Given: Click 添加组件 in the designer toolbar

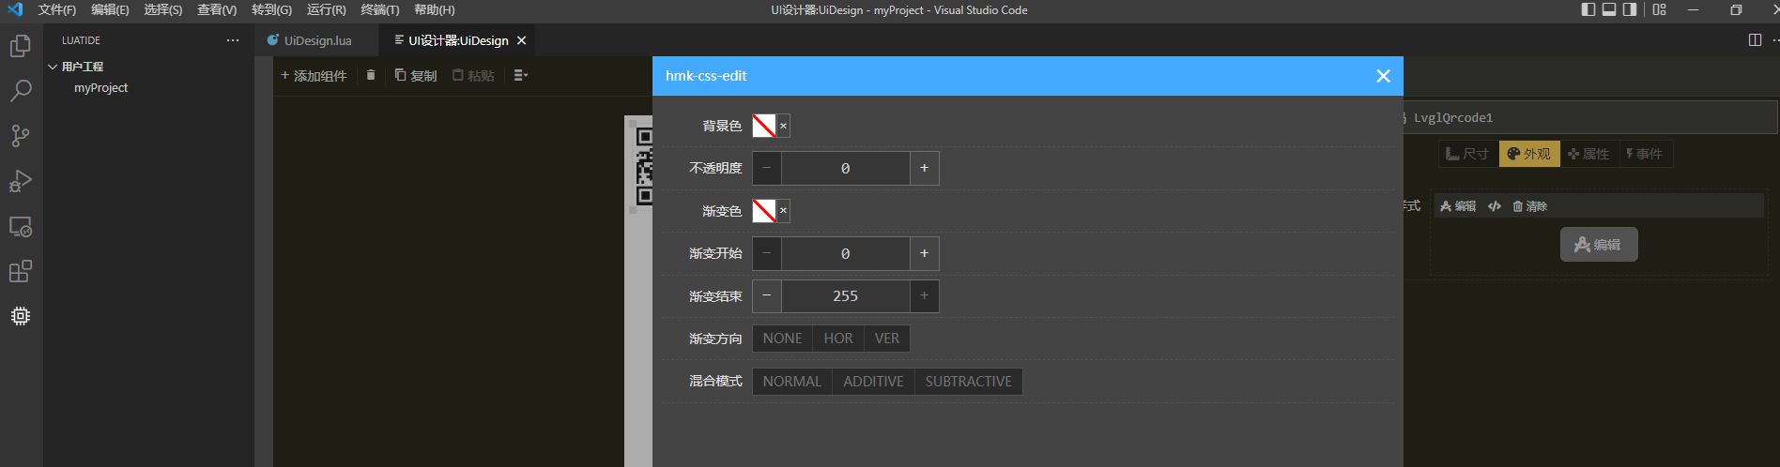Looking at the screenshot, I should pyautogui.click(x=314, y=75).
